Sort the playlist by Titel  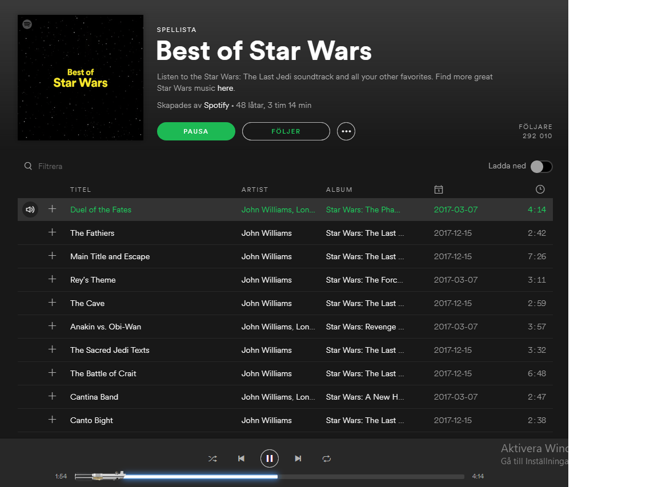(81, 190)
